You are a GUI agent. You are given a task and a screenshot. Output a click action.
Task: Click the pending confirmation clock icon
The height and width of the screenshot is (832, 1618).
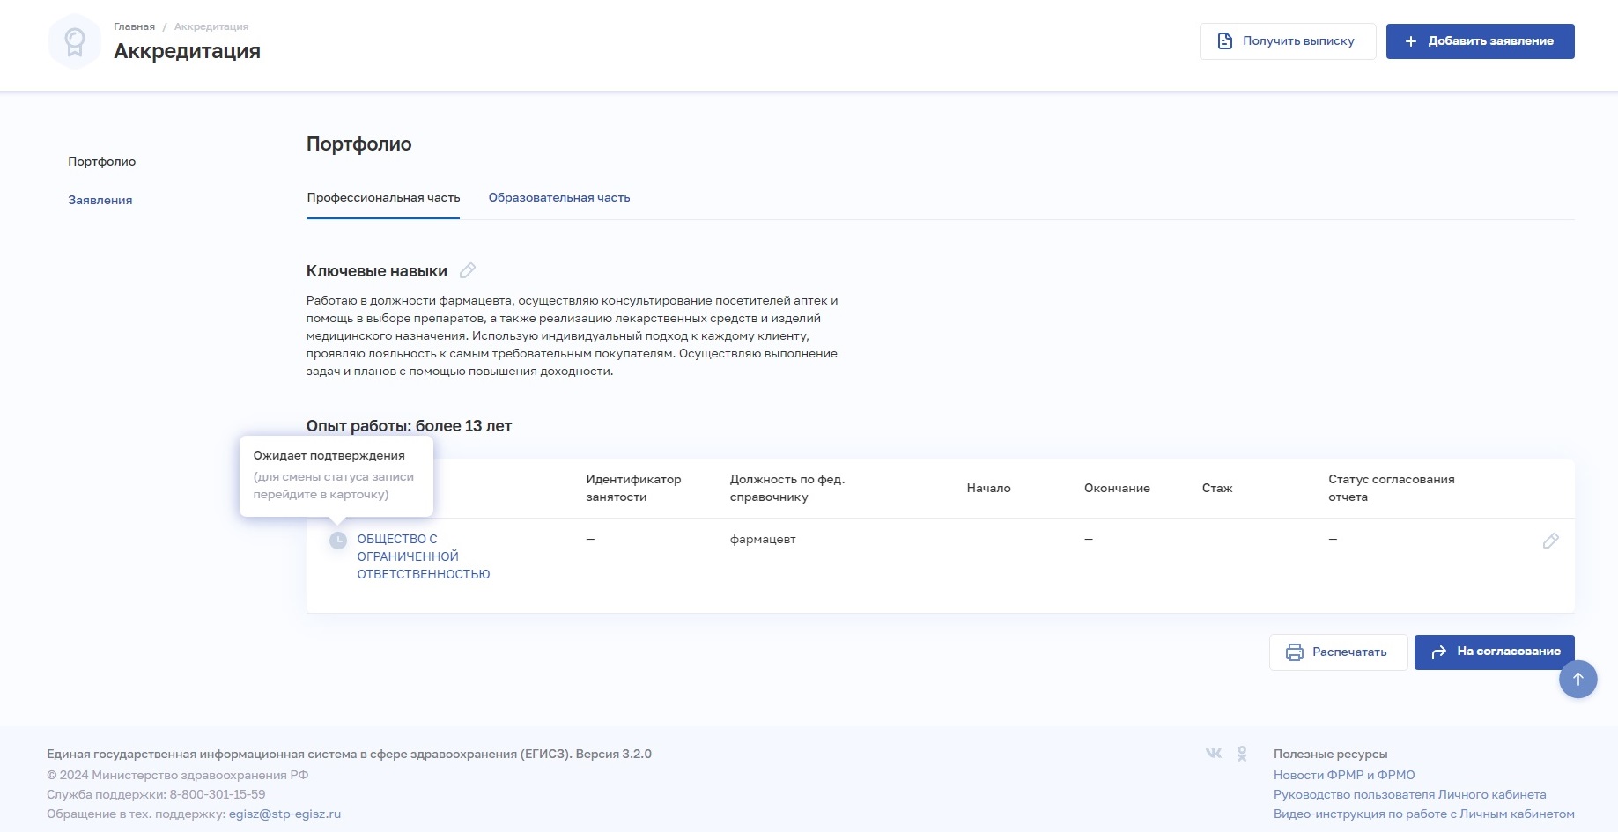338,541
